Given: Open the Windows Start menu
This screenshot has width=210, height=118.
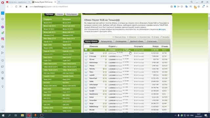Looking at the screenshot, I should coord(3,115).
